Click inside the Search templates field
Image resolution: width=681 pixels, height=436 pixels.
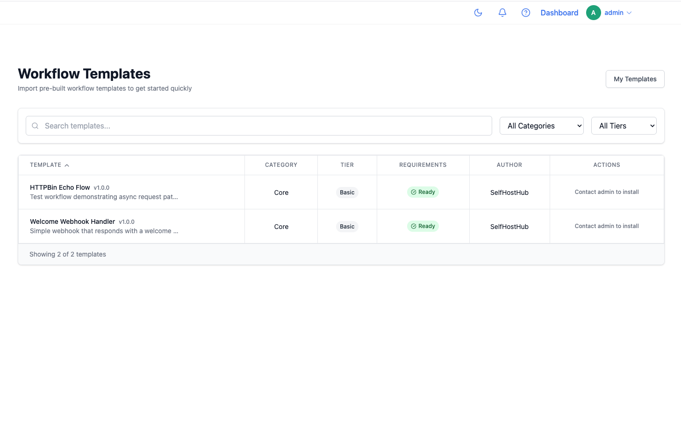pos(187,126)
